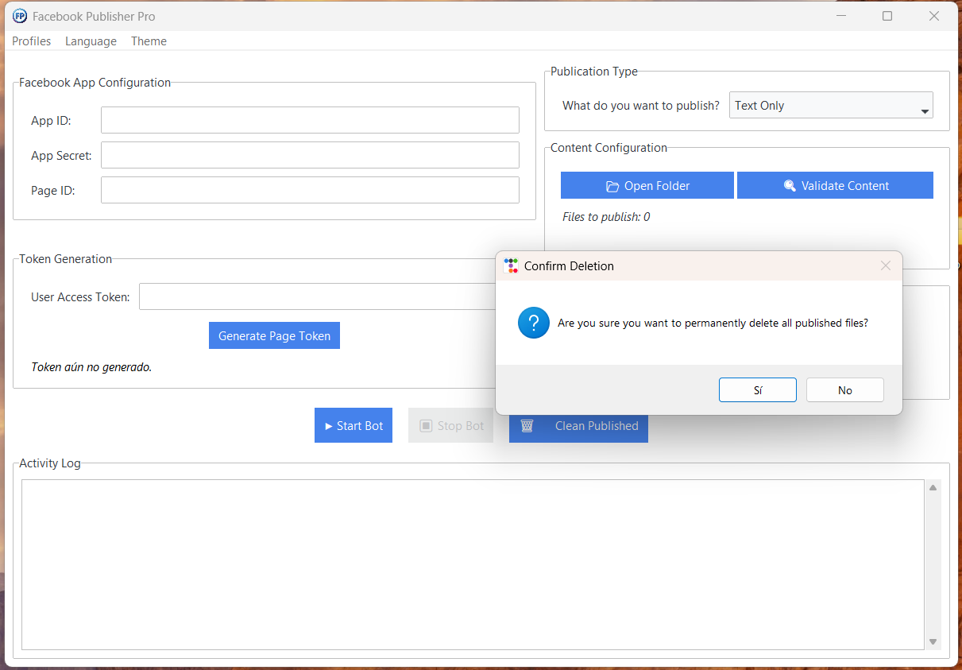Image resolution: width=962 pixels, height=670 pixels.
Task: Click the 'What do you want to publish?' label
Action: (641, 105)
